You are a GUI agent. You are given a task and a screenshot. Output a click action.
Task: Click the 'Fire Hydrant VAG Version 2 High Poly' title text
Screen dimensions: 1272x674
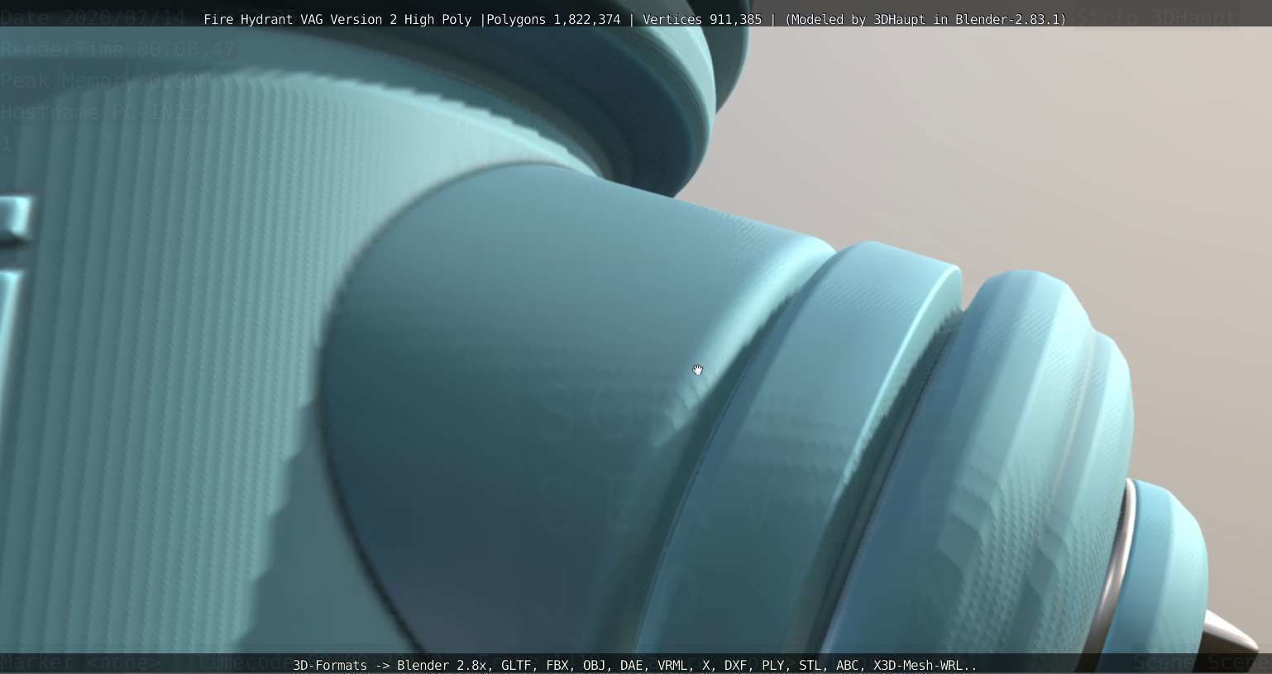point(337,20)
